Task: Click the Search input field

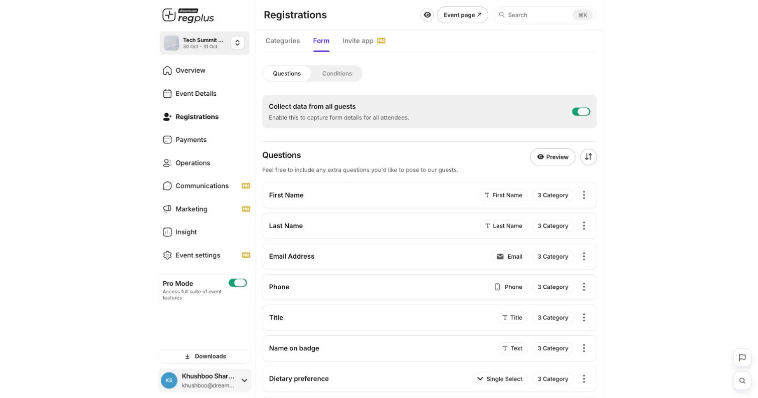Action: click(544, 15)
